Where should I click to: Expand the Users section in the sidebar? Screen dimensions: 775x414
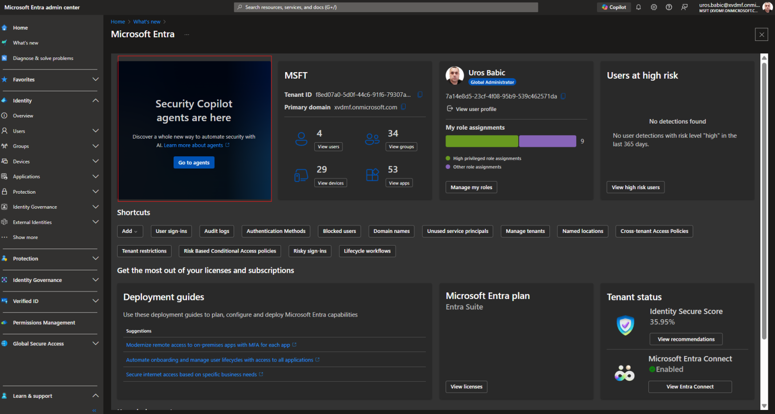(96, 131)
